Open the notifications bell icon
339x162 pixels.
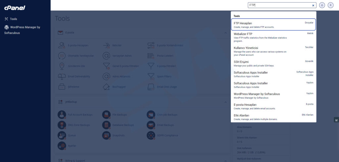(x=322, y=5)
